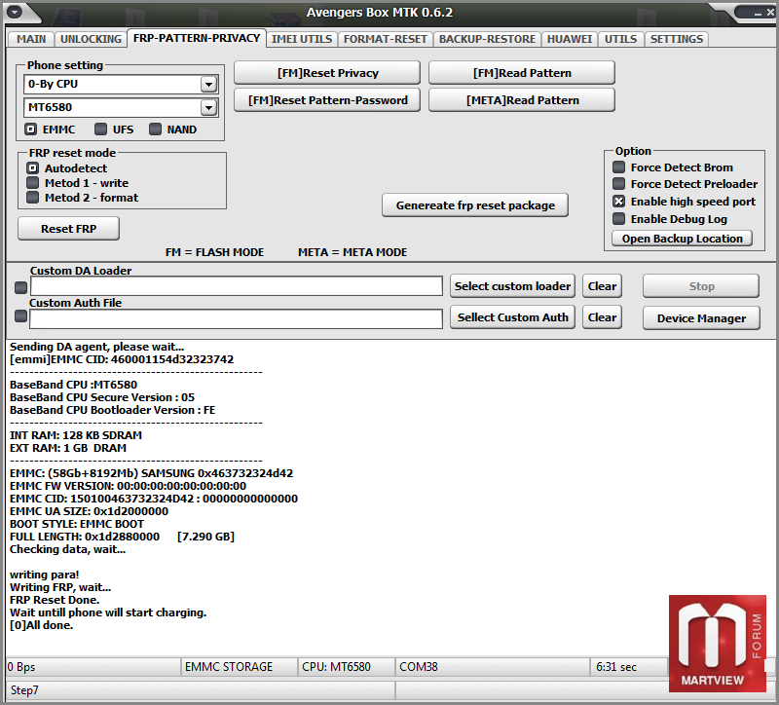The height and width of the screenshot is (705, 779).
Task: Clear the Custom DA Loader path
Action: click(x=602, y=286)
